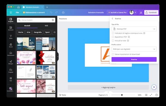Screen dimensions: 166x106
Task: Click the purple Scarica button
Action: click(x=134, y=60)
